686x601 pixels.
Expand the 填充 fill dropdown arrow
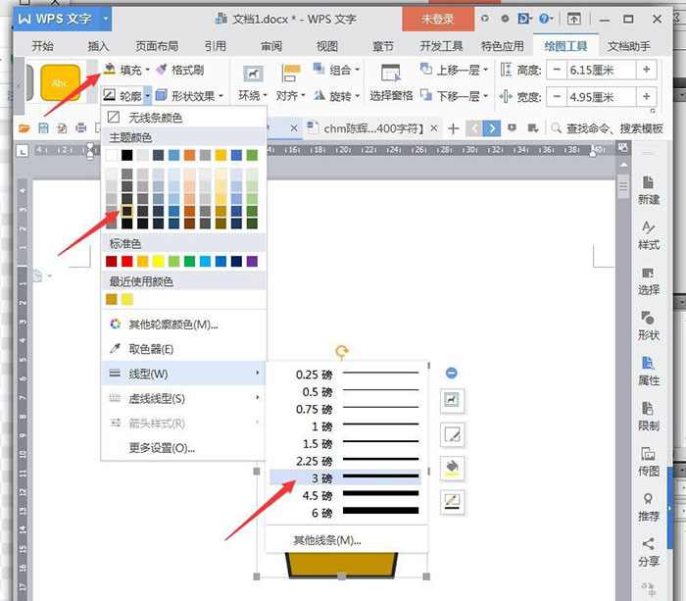(x=147, y=70)
